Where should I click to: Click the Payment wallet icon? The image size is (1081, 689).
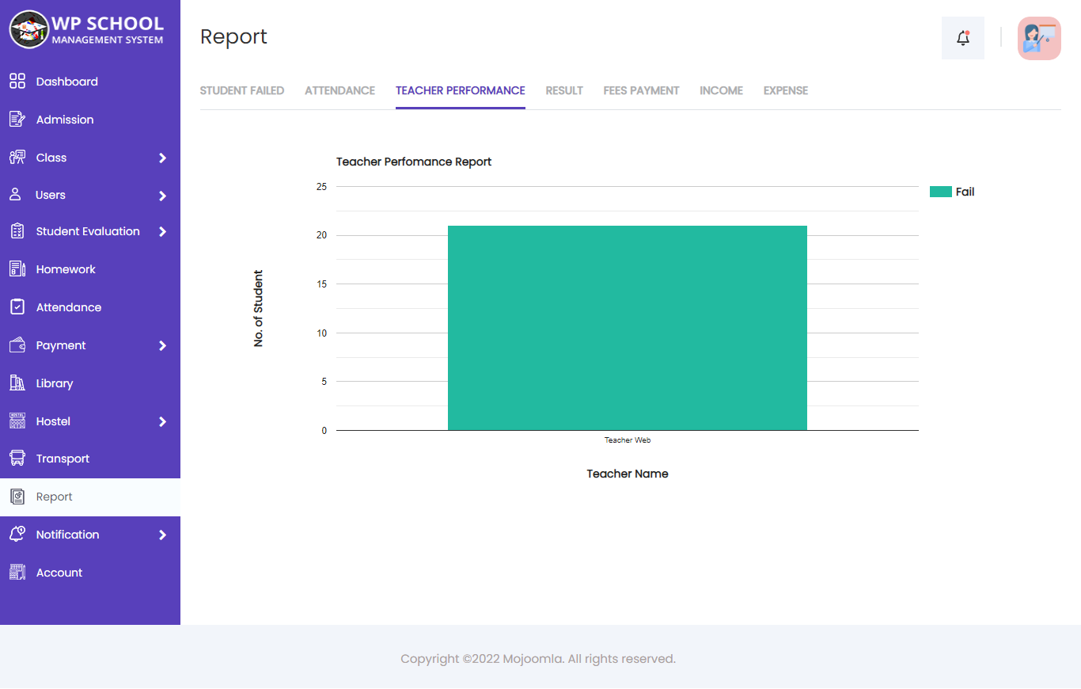pyautogui.click(x=17, y=344)
